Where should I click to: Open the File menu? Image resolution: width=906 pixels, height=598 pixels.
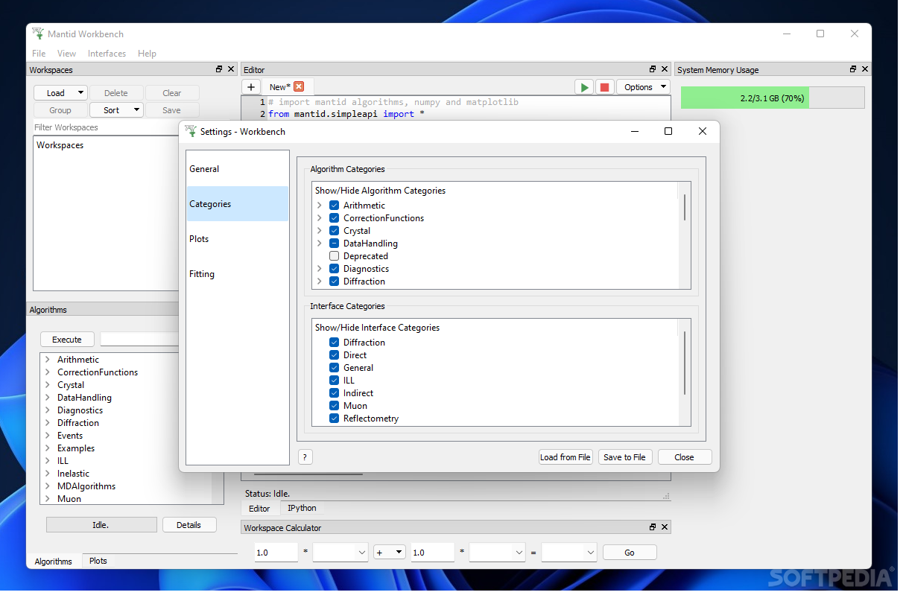pyautogui.click(x=39, y=54)
